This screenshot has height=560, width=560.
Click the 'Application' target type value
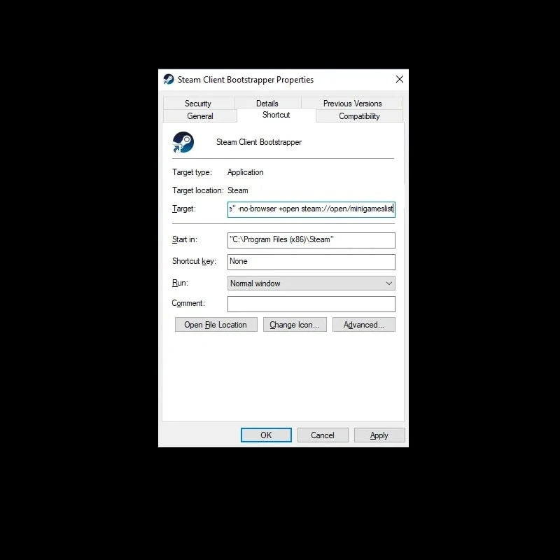tap(246, 172)
